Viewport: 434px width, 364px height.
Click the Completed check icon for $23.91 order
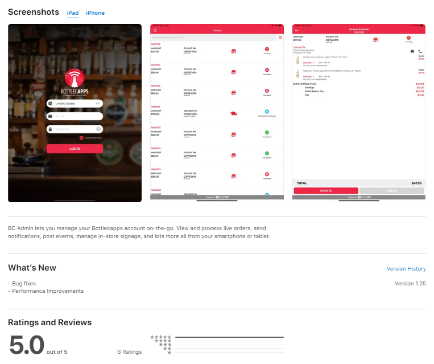tap(267, 153)
